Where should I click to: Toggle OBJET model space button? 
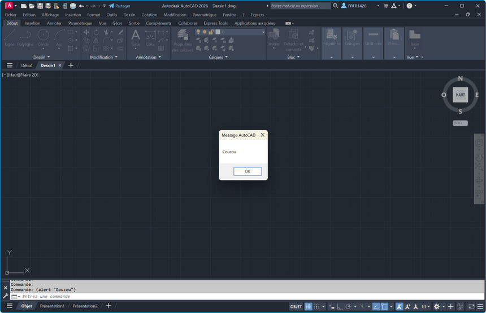tap(296, 306)
